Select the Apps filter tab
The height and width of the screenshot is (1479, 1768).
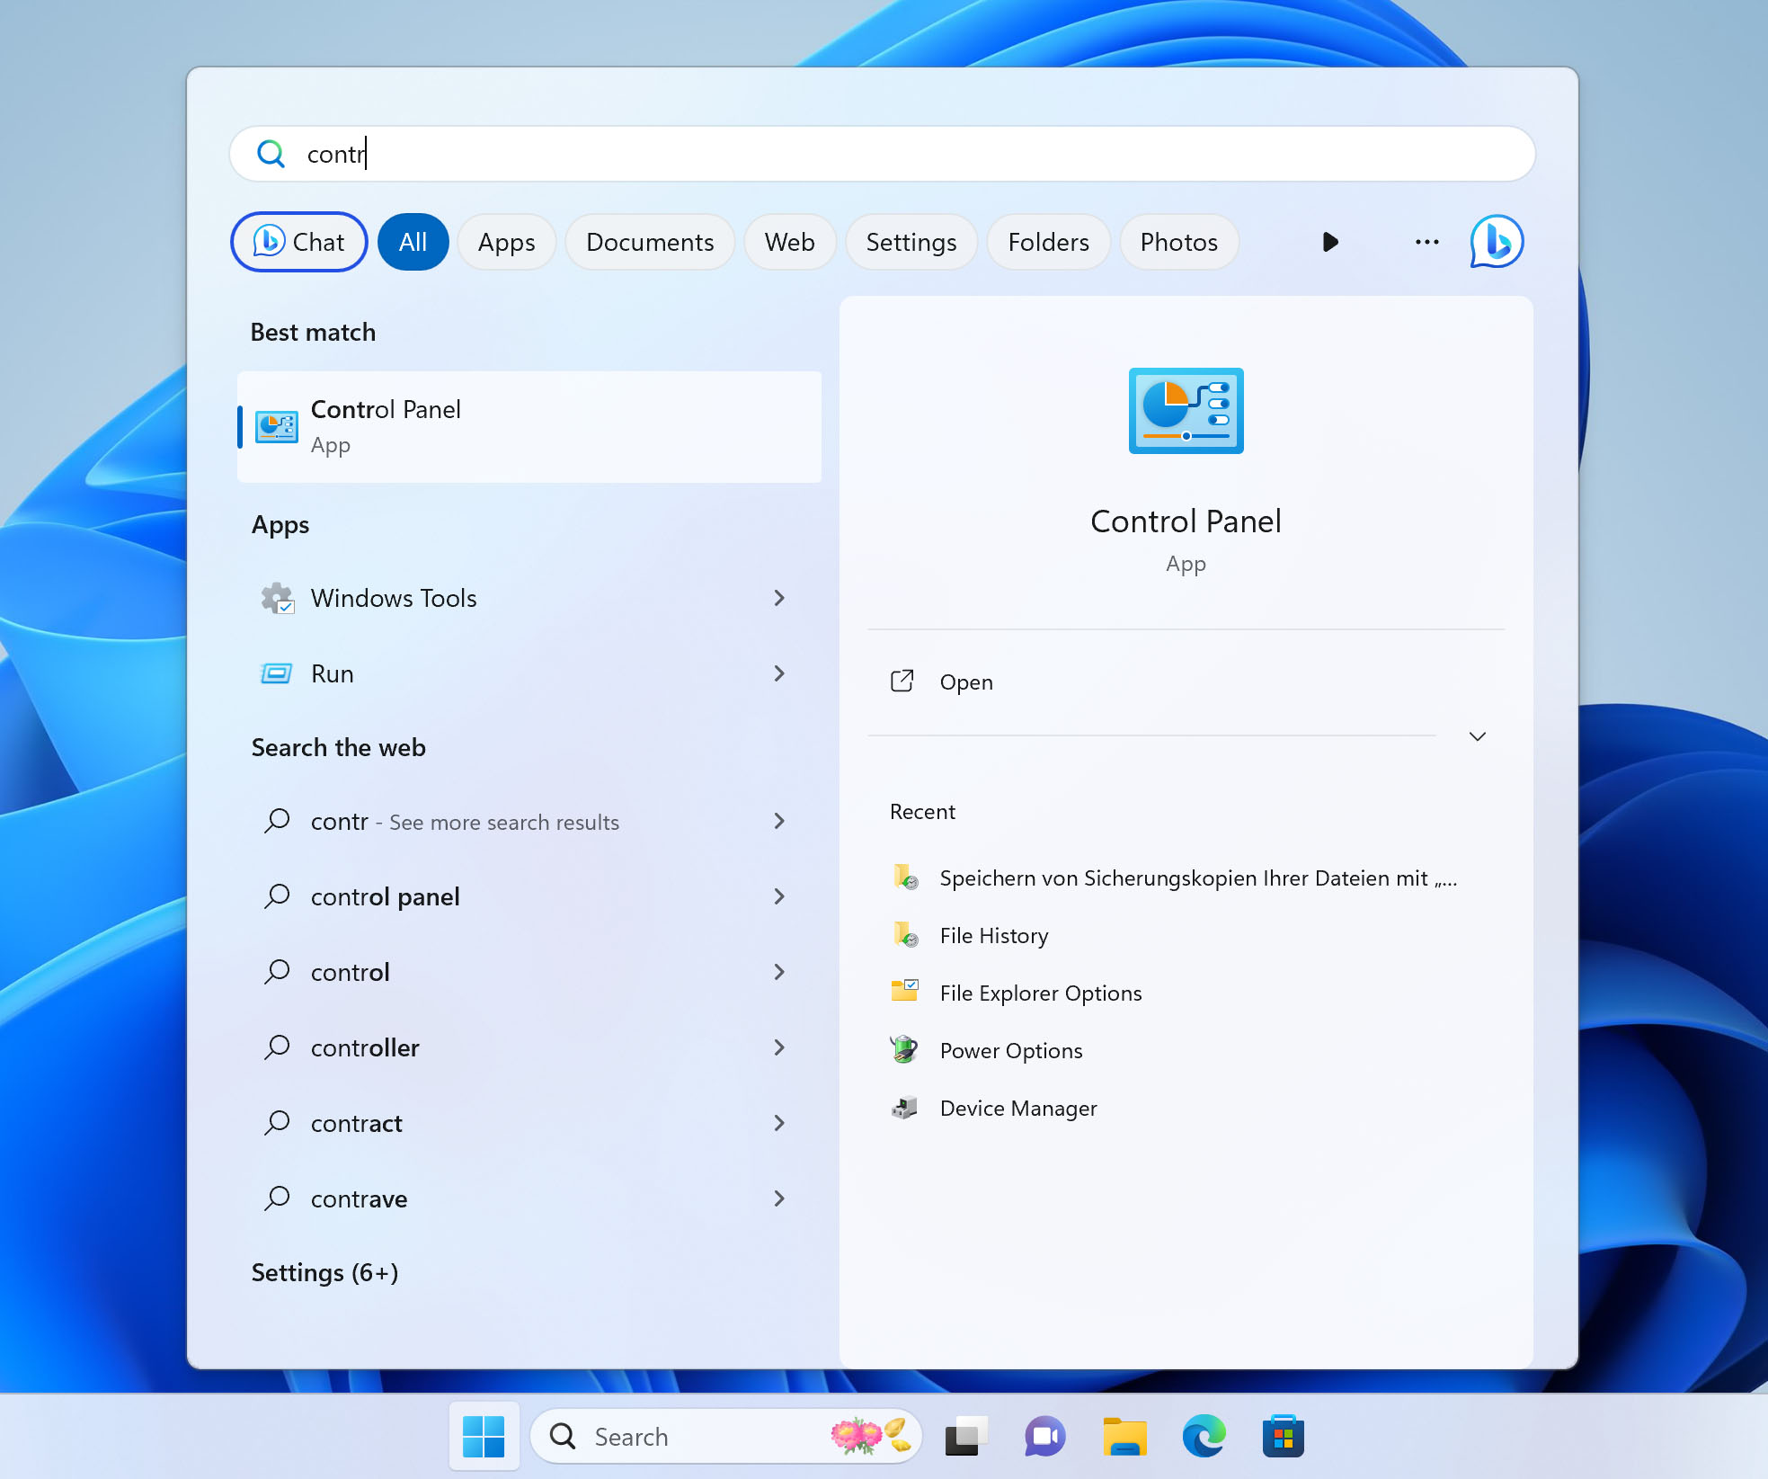(506, 242)
